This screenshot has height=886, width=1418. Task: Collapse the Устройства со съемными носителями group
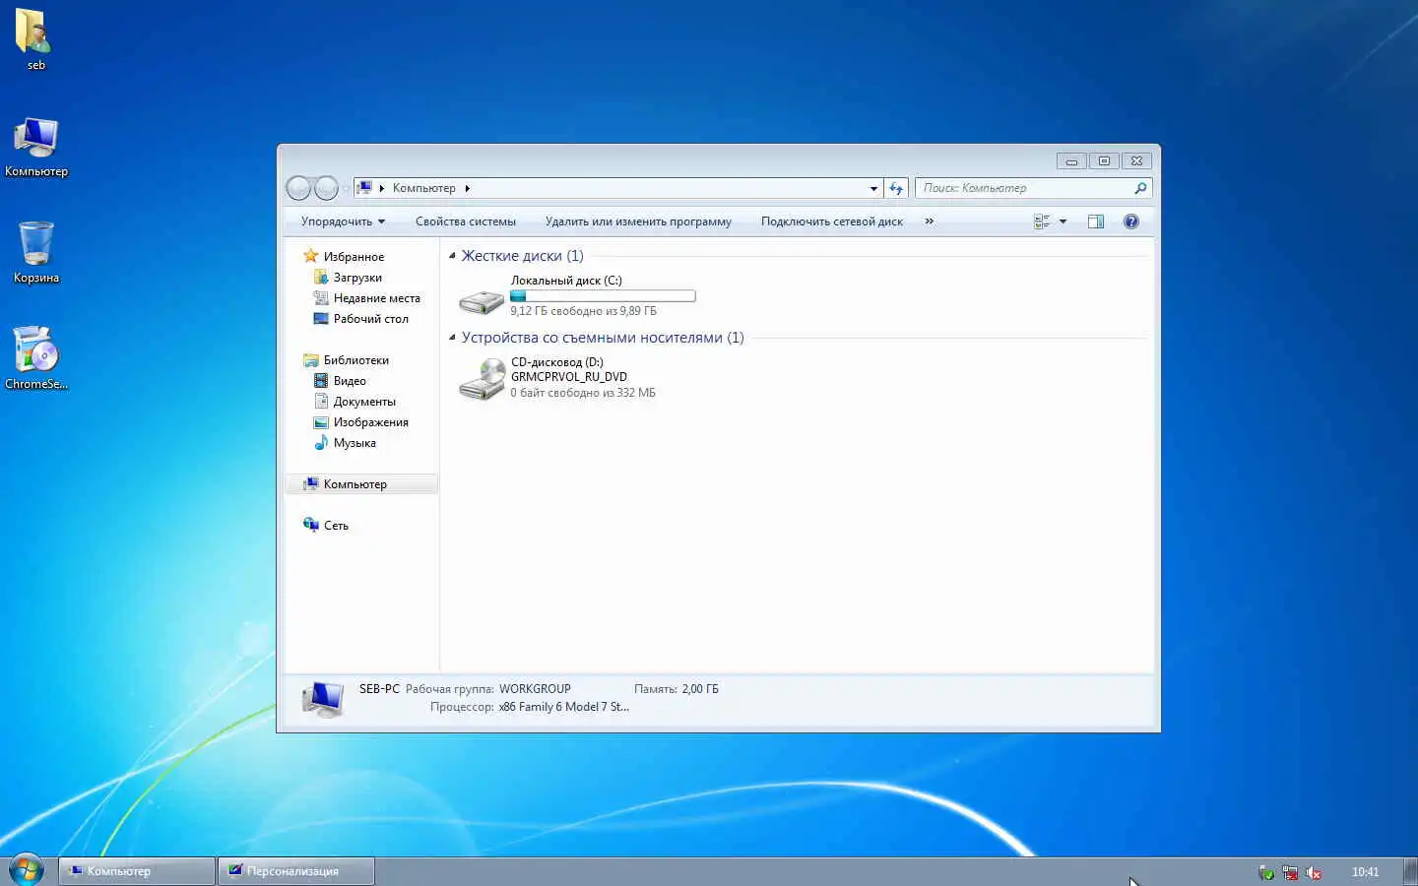pyautogui.click(x=453, y=338)
